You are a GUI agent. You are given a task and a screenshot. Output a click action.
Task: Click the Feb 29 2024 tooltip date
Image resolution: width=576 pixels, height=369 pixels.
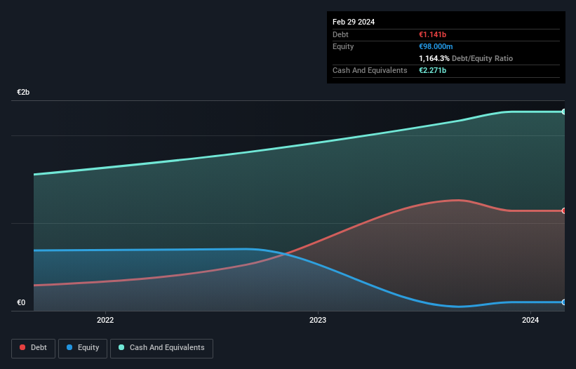point(354,22)
